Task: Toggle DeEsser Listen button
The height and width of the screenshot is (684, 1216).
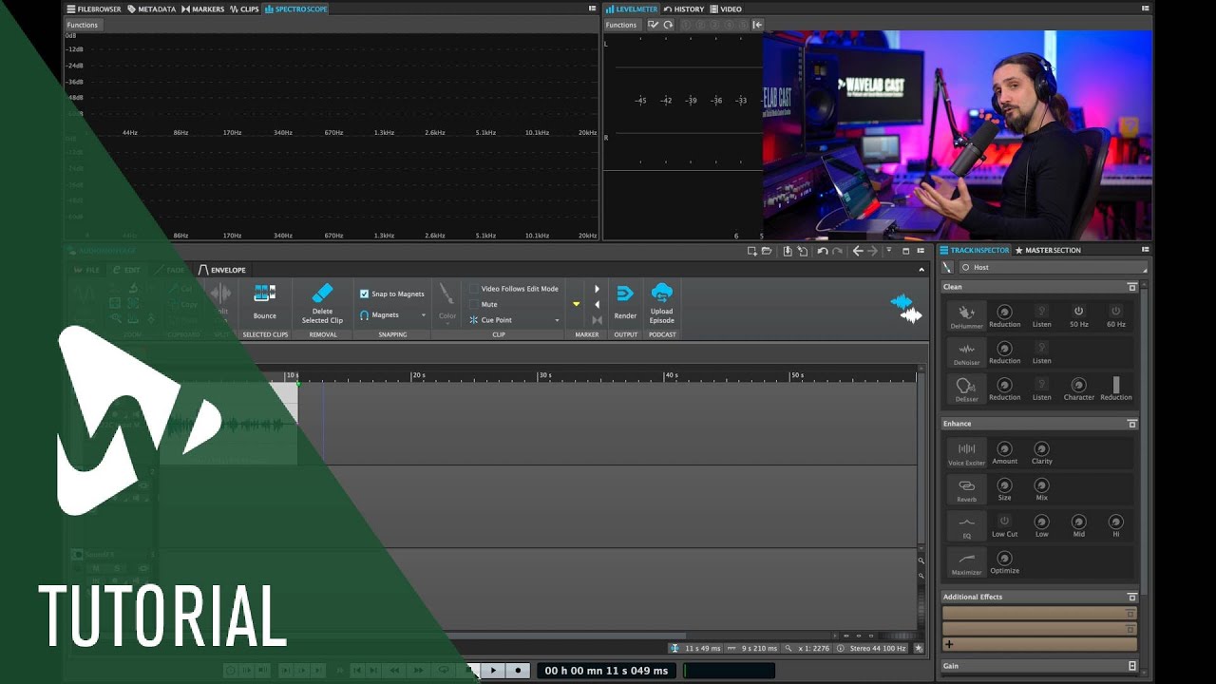Action: pos(1041,384)
